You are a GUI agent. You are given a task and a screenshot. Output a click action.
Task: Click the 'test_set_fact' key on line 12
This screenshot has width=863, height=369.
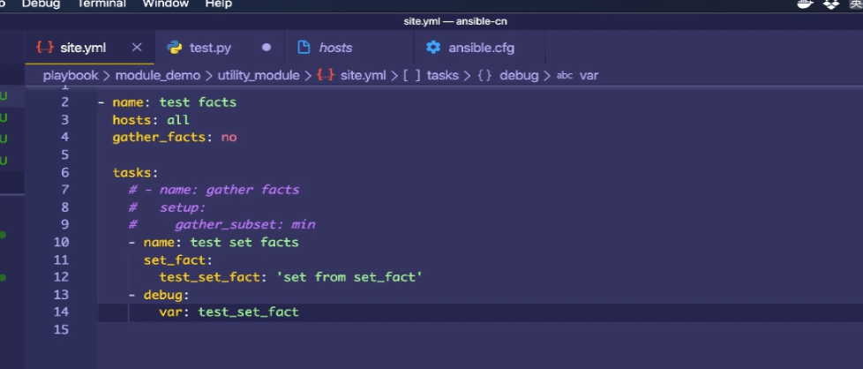209,277
